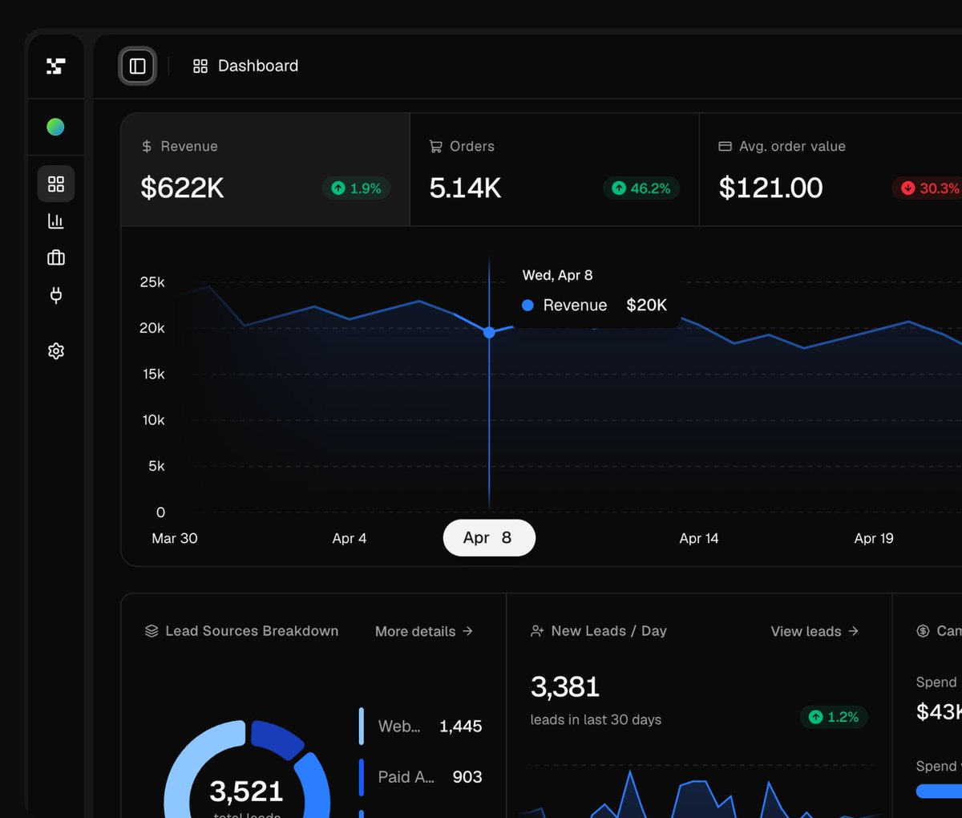
Task: Click the Revenue legend dot in tooltip
Action: tap(527, 306)
